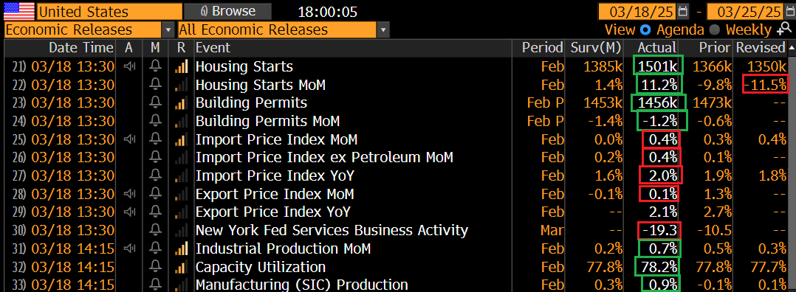Open the end date calendar icon

(x=790, y=11)
